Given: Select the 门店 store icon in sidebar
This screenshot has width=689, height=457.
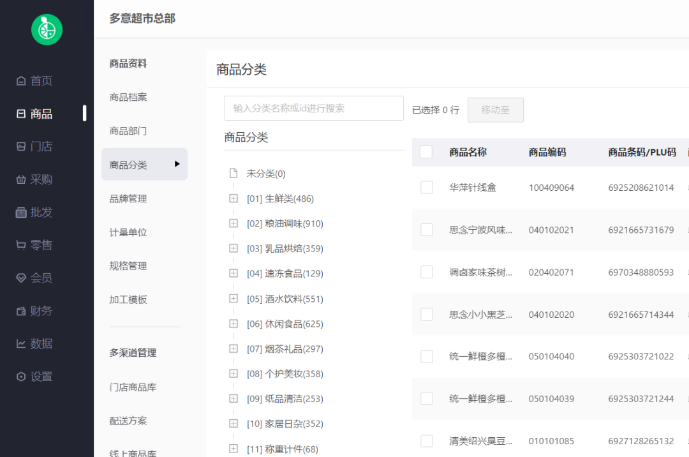Looking at the screenshot, I should point(21,147).
